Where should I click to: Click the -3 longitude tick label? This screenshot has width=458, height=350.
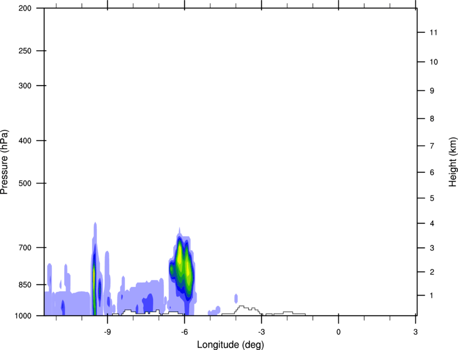pyautogui.click(x=261, y=332)
